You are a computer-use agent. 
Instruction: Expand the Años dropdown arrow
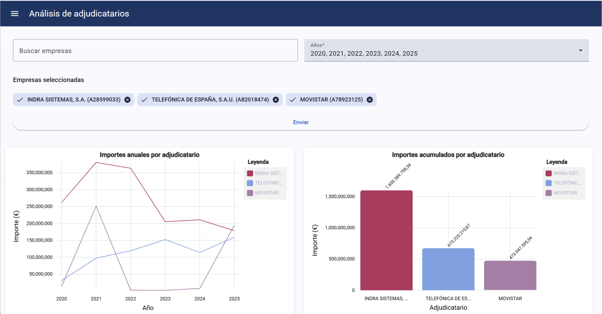click(581, 50)
